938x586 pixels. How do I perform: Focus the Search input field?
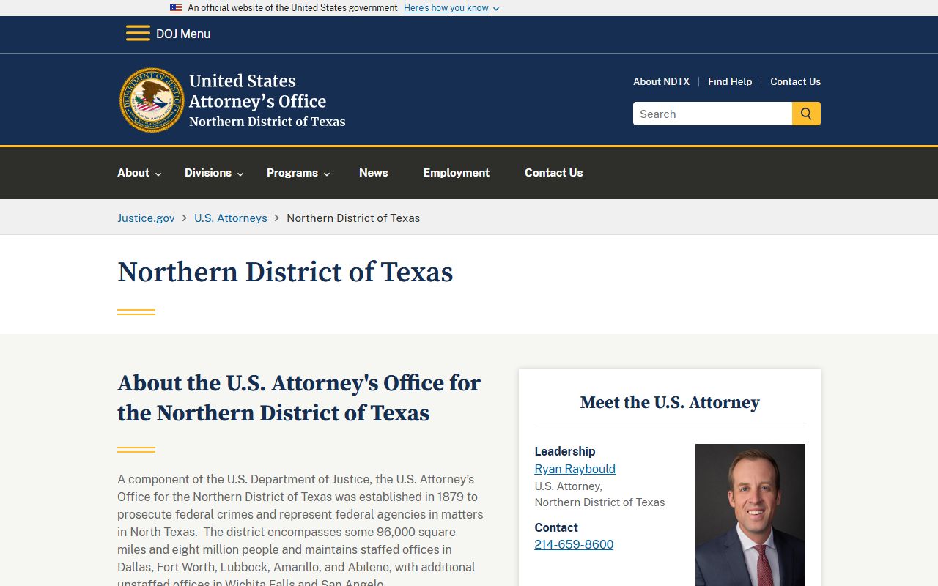pos(712,114)
